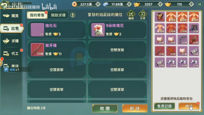Click the plus beside the 227.5萬 coins
This screenshot has height=115, width=204.
pyautogui.click(x=98, y=4)
